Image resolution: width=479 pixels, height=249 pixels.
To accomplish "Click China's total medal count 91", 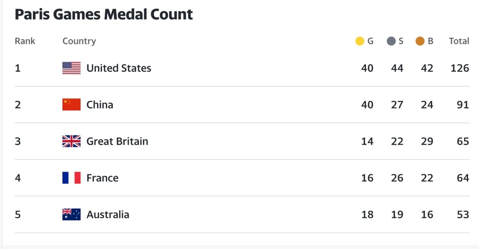I will 463,104.
